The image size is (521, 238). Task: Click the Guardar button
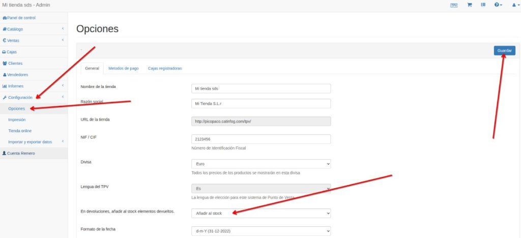point(504,51)
